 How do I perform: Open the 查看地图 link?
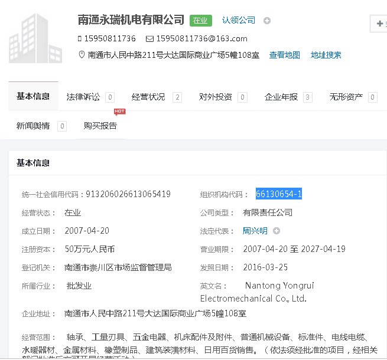[285, 55]
